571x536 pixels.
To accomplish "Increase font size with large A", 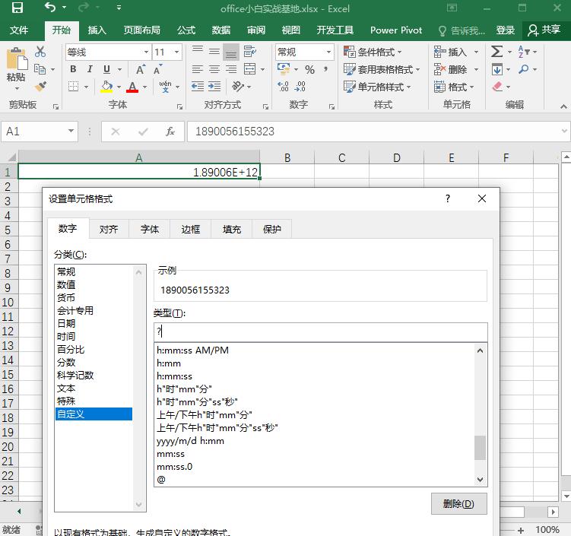I will [140, 69].
